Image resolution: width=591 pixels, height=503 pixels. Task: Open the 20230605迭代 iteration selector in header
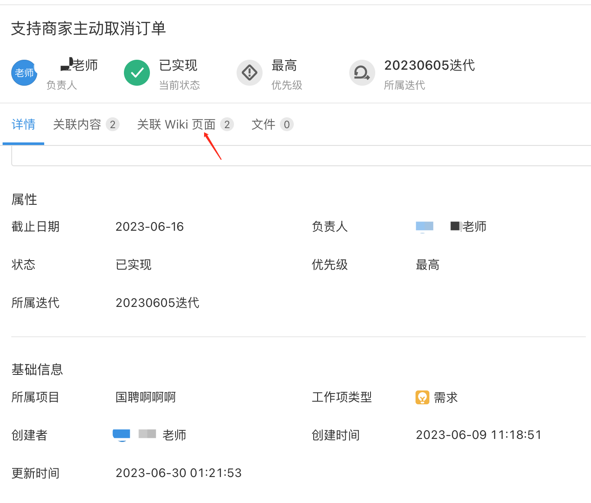click(x=430, y=65)
